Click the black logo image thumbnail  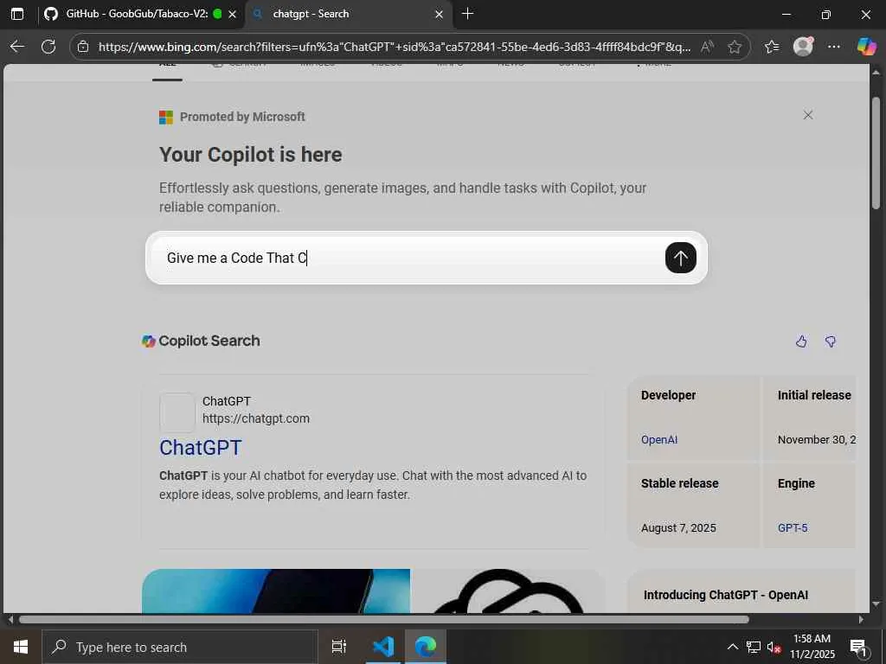pyautogui.click(x=507, y=591)
